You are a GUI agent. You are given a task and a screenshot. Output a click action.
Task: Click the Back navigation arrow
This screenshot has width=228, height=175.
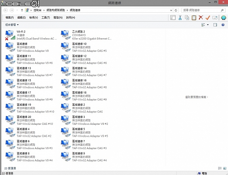point(5,10)
